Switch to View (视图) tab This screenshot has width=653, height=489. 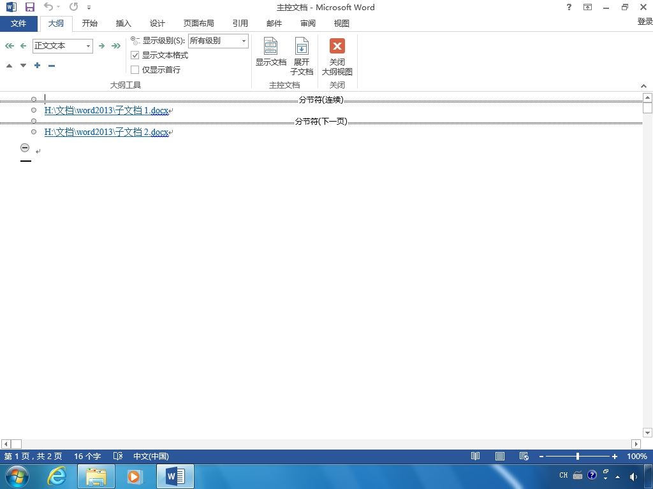pyautogui.click(x=342, y=24)
